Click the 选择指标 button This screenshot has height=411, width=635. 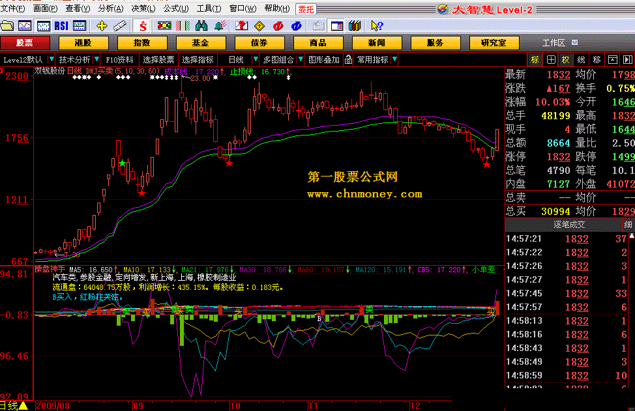pyautogui.click(x=198, y=60)
